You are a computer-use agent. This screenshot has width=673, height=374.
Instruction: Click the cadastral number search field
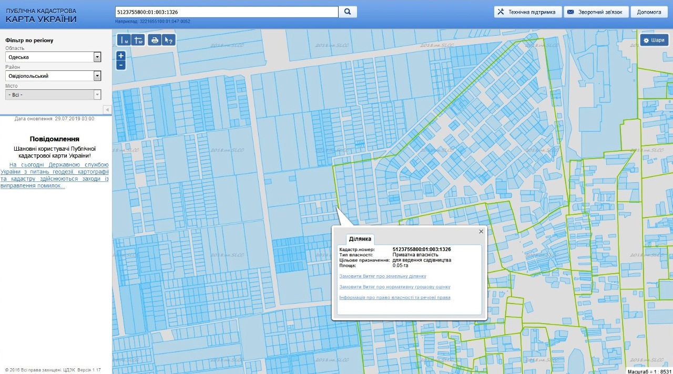(226, 12)
